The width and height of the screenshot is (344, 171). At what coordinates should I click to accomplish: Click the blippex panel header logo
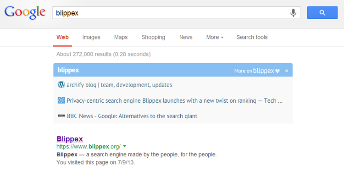coord(68,70)
